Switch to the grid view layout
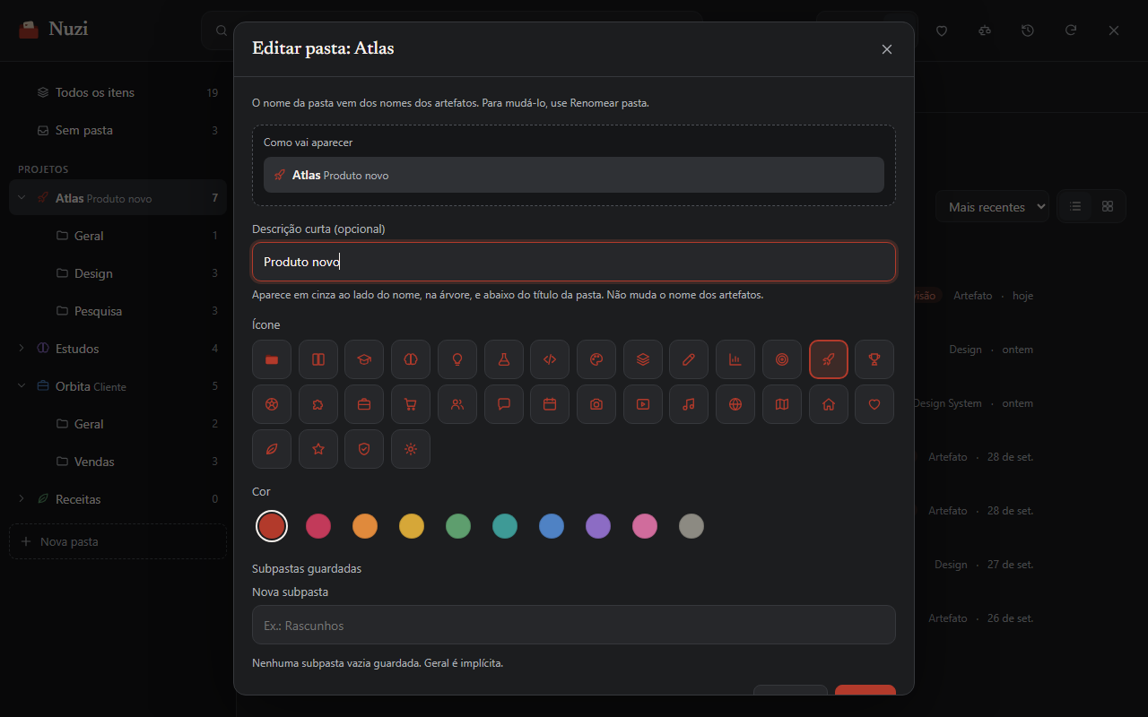Viewport: 1148px width, 717px height. 1108,206
